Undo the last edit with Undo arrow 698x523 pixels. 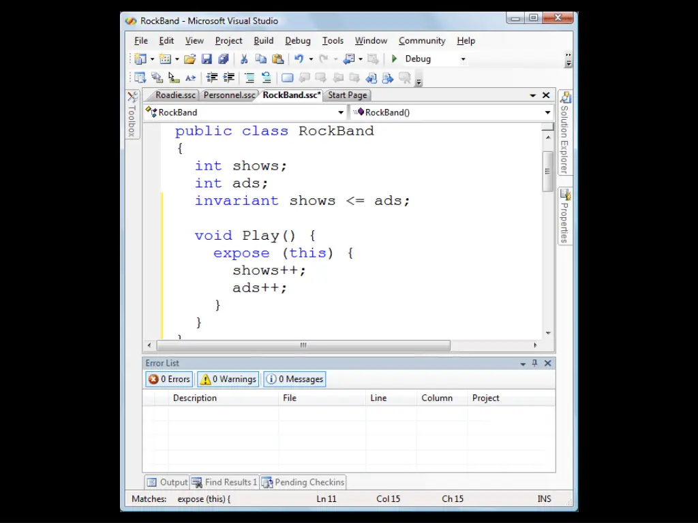(x=299, y=59)
